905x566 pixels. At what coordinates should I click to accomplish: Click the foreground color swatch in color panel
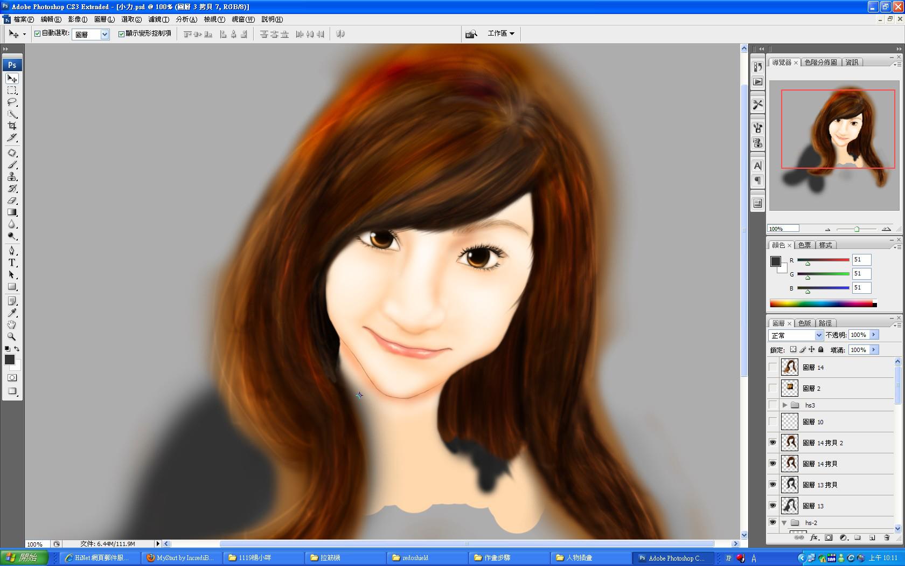775,261
